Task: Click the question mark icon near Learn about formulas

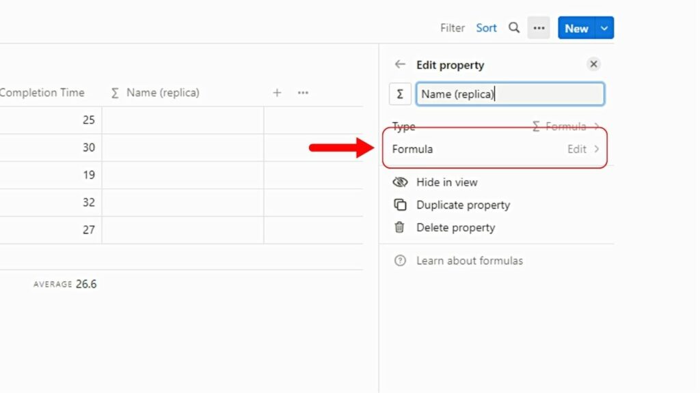Action: 401,261
